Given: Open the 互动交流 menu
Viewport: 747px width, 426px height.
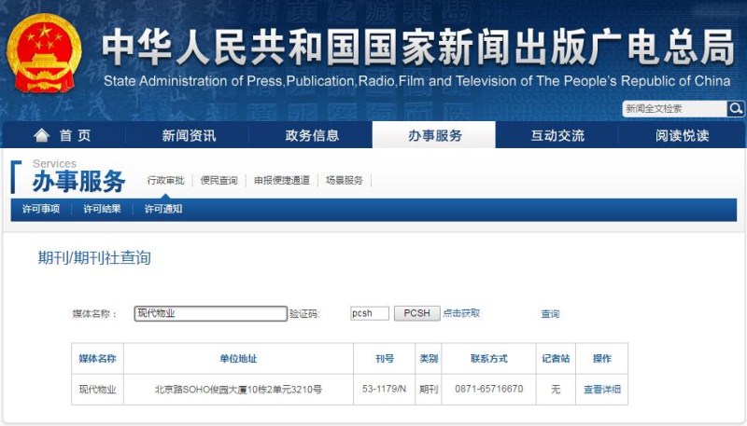Looking at the screenshot, I should point(557,135).
